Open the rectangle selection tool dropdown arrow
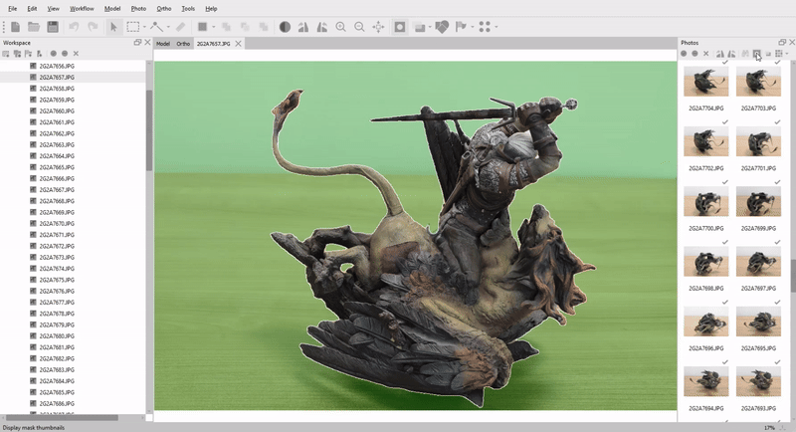 (144, 27)
